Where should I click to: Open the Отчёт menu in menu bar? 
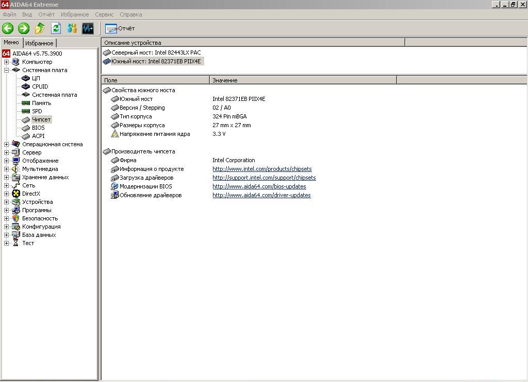tap(46, 14)
